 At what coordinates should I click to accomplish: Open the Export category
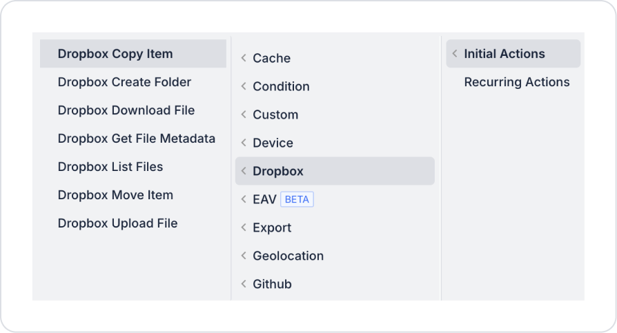point(335,228)
